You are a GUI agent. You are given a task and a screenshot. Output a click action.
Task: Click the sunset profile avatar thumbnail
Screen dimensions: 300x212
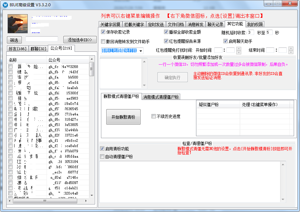[x=17, y=24]
